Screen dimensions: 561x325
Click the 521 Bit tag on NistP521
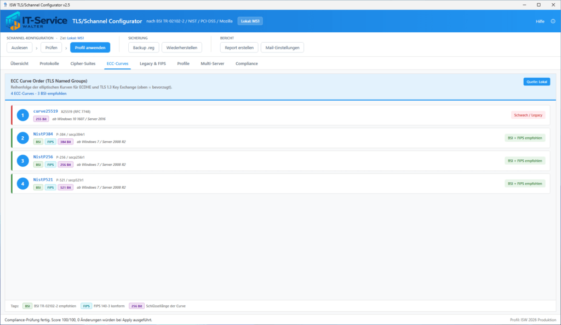(66, 188)
